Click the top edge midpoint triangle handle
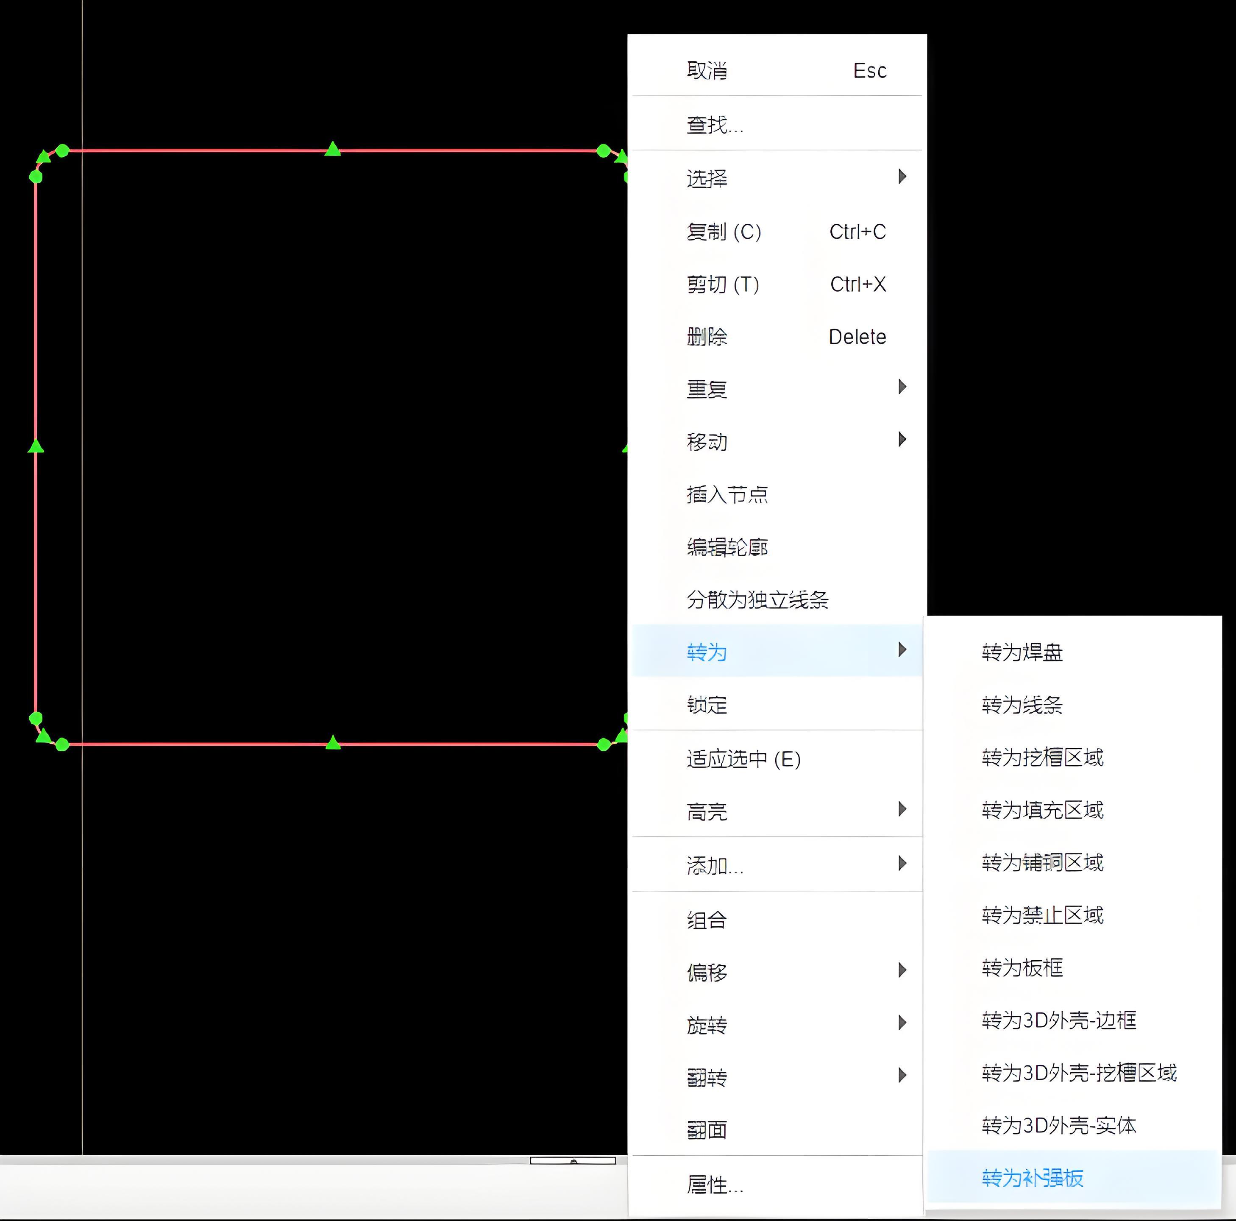Image resolution: width=1236 pixels, height=1221 pixels. pyautogui.click(x=333, y=149)
